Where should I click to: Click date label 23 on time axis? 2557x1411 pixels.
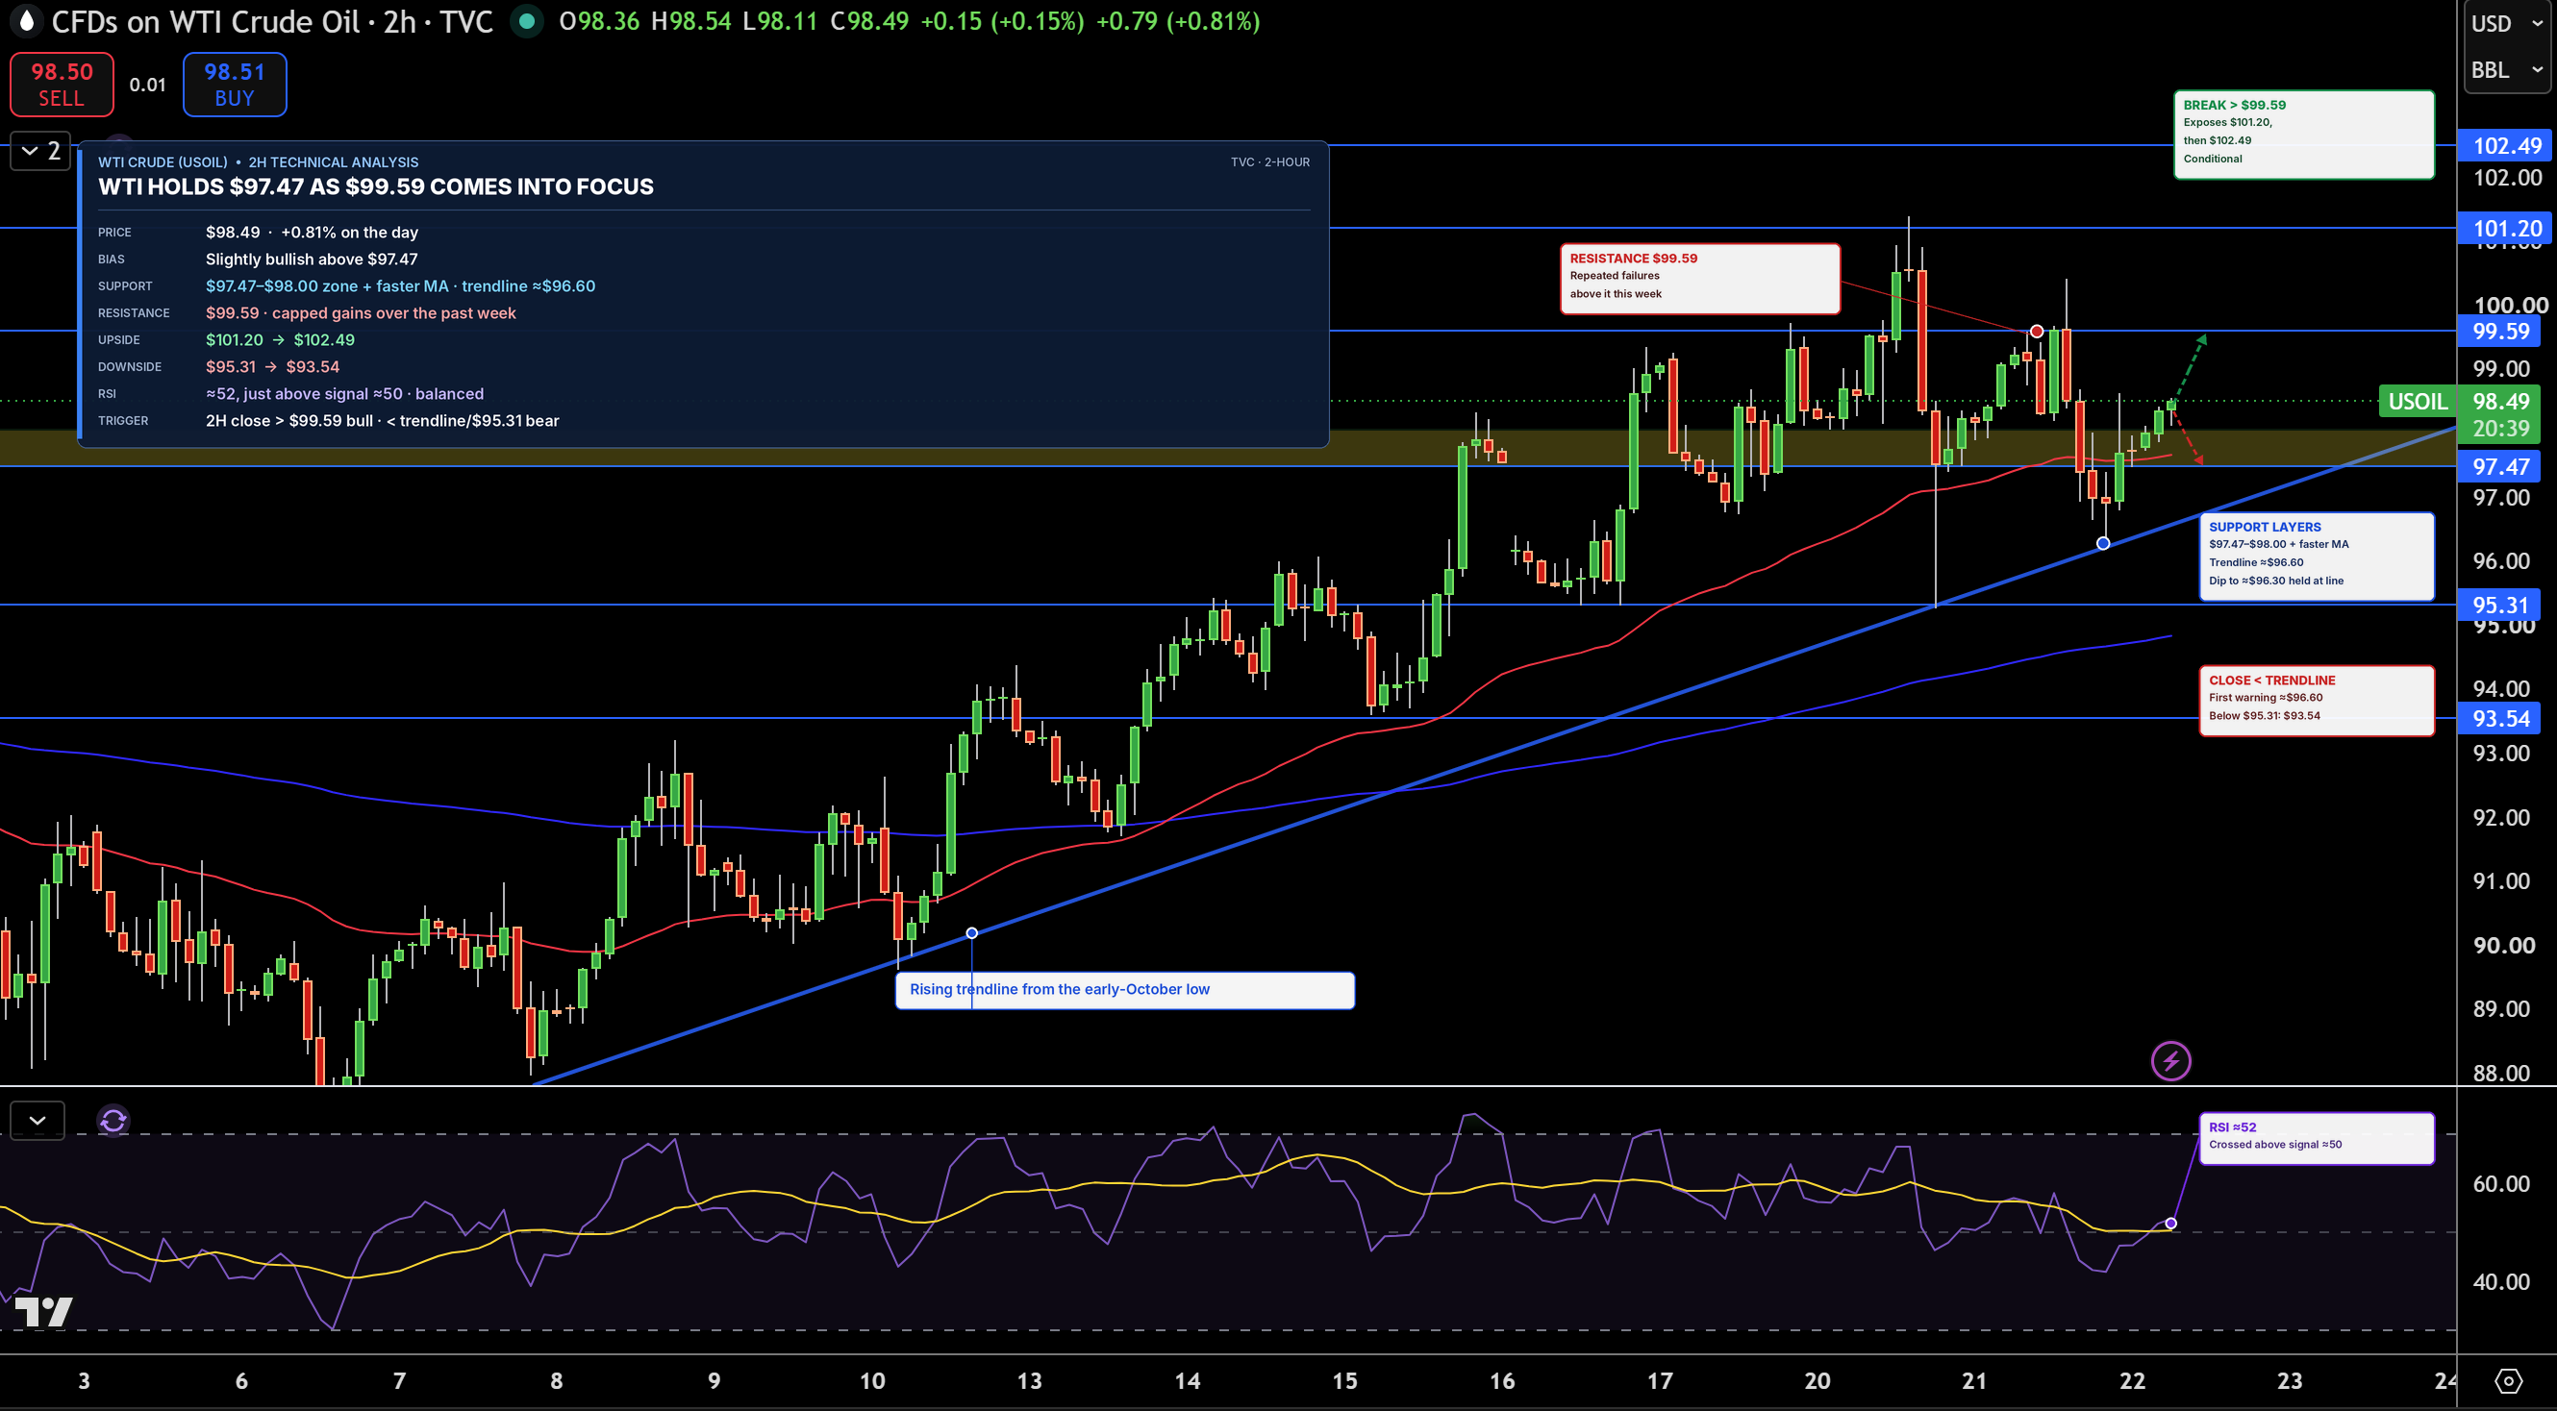coord(2290,1380)
